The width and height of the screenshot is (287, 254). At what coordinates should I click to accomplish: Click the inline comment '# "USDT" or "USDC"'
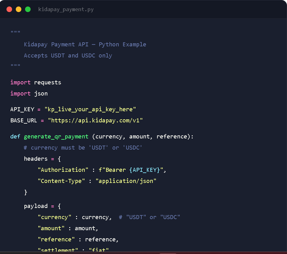[150, 217]
